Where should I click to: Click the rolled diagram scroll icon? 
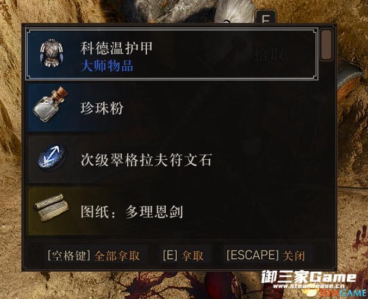click(x=51, y=208)
